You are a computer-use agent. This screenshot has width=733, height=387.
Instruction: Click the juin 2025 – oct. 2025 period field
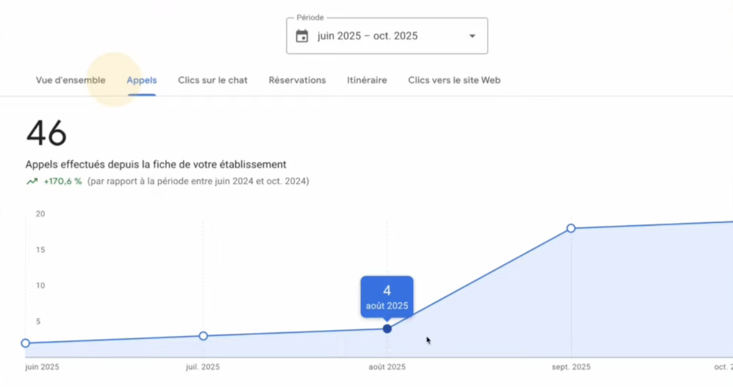[367, 35]
